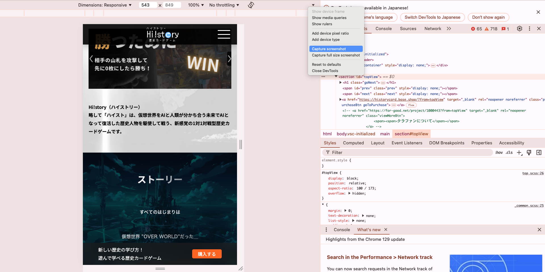Edit element classes via .cls icon
Image resolution: width=545 pixels, height=272 pixels.
(x=509, y=152)
